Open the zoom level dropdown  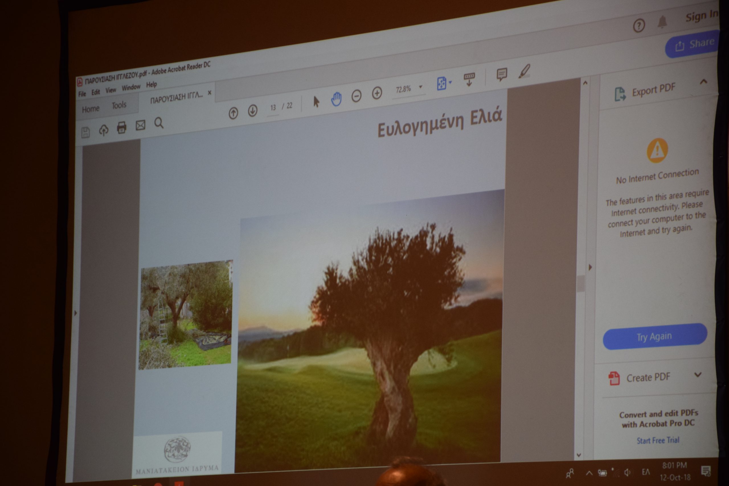421,87
